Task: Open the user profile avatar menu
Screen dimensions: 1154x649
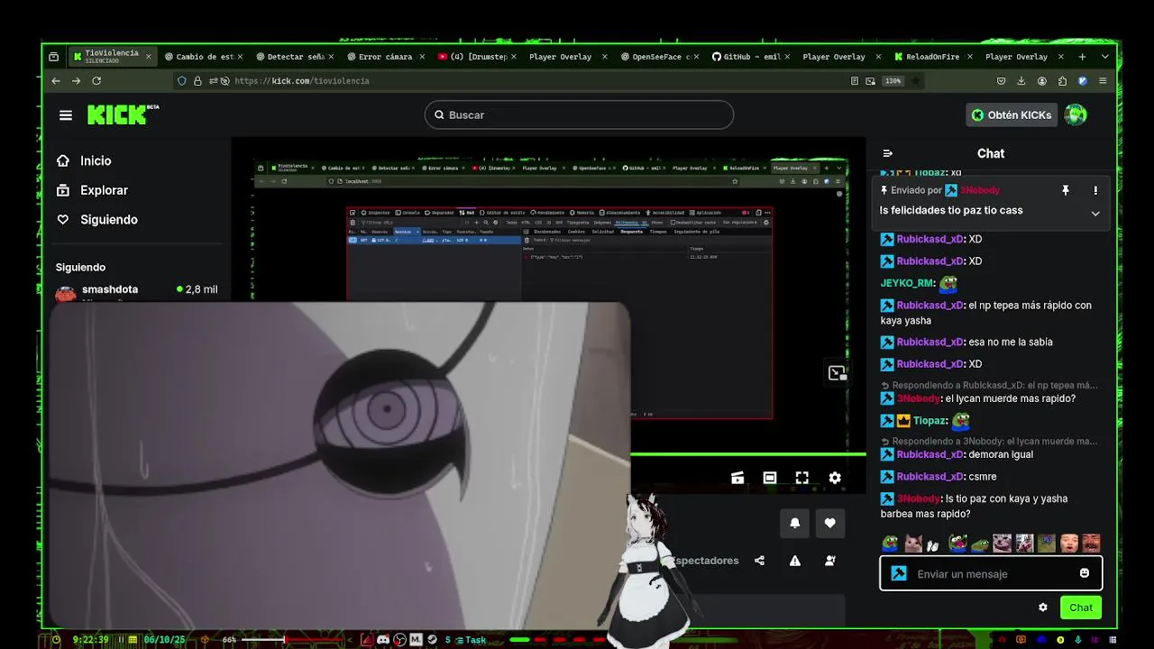Action: point(1075,114)
